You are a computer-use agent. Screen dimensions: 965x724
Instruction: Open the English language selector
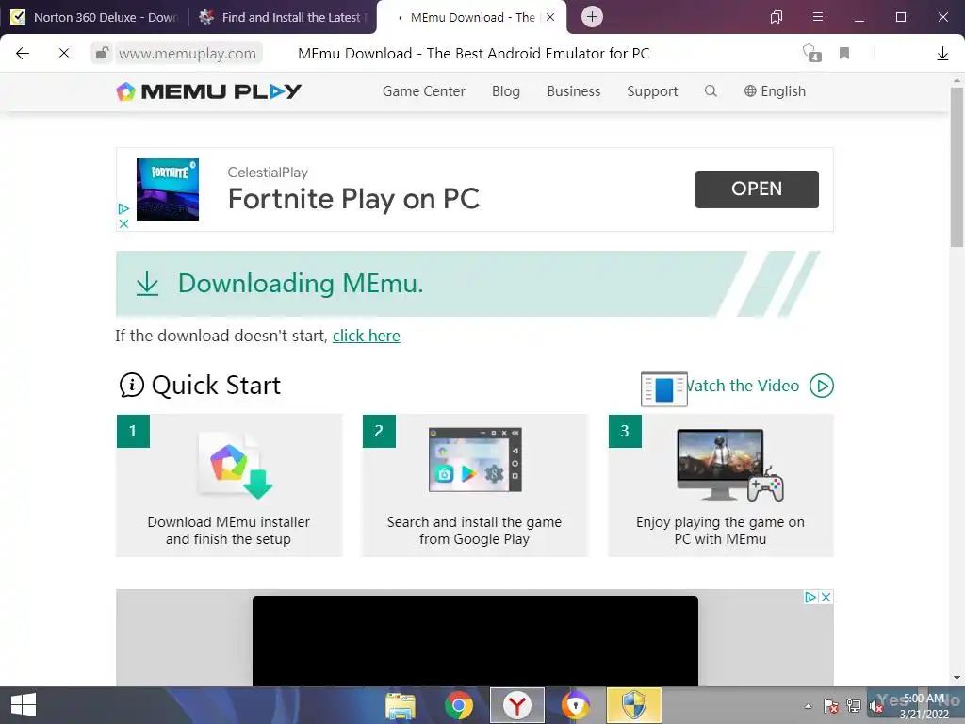tap(775, 91)
